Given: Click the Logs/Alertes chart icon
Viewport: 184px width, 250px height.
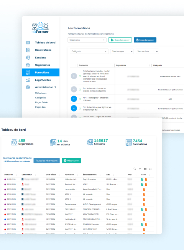Looking at the screenshot, I should tap(28, 80).
